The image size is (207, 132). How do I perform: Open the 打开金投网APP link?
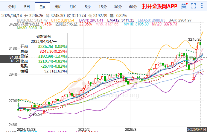[x=160, y=6]
